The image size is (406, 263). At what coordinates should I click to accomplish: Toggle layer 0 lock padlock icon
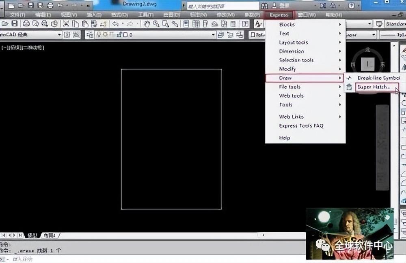[119, 34]
